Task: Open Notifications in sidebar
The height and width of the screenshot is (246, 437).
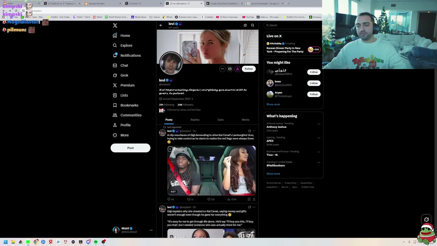Action: pos(127,55)
